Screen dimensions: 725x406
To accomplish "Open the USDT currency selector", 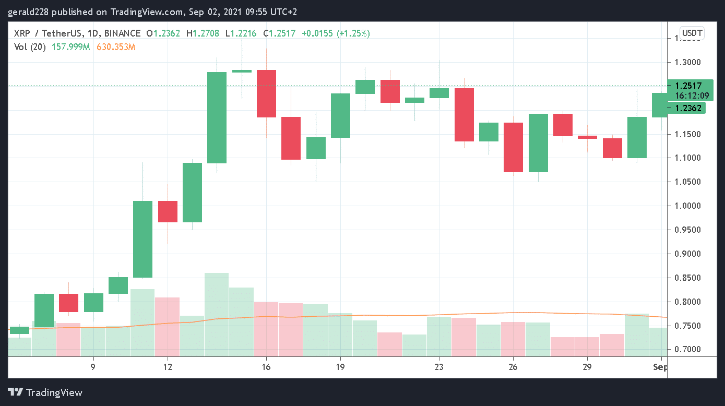I will pyautogui.click(x=692, y=33).
